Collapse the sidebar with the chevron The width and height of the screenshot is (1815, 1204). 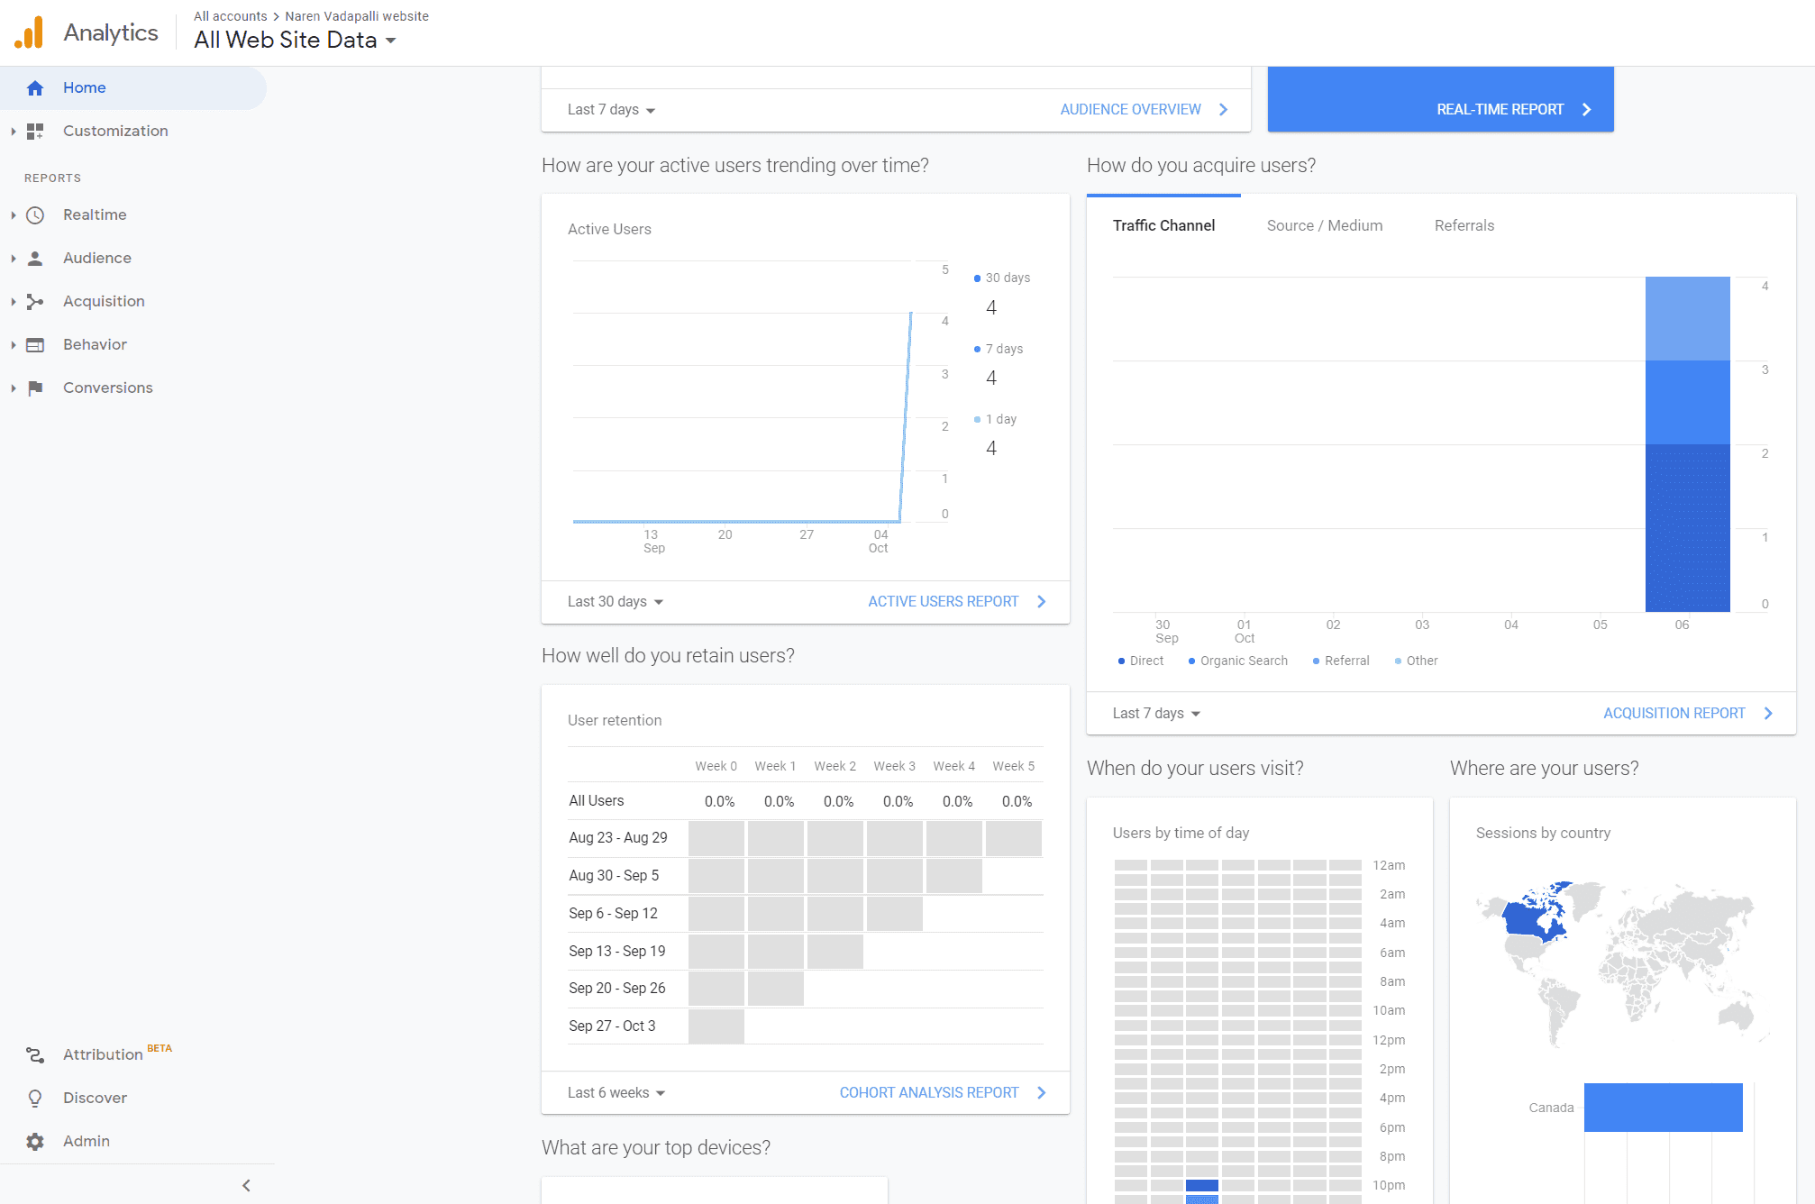click(x=246, y=1186)
